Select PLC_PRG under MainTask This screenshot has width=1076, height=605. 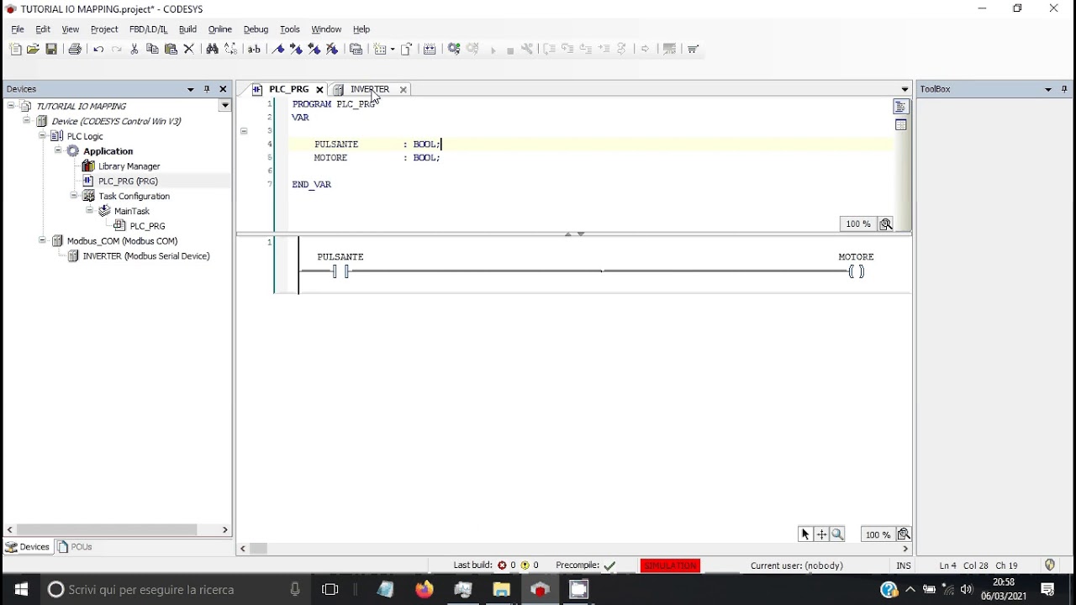[x=147, y=226]
